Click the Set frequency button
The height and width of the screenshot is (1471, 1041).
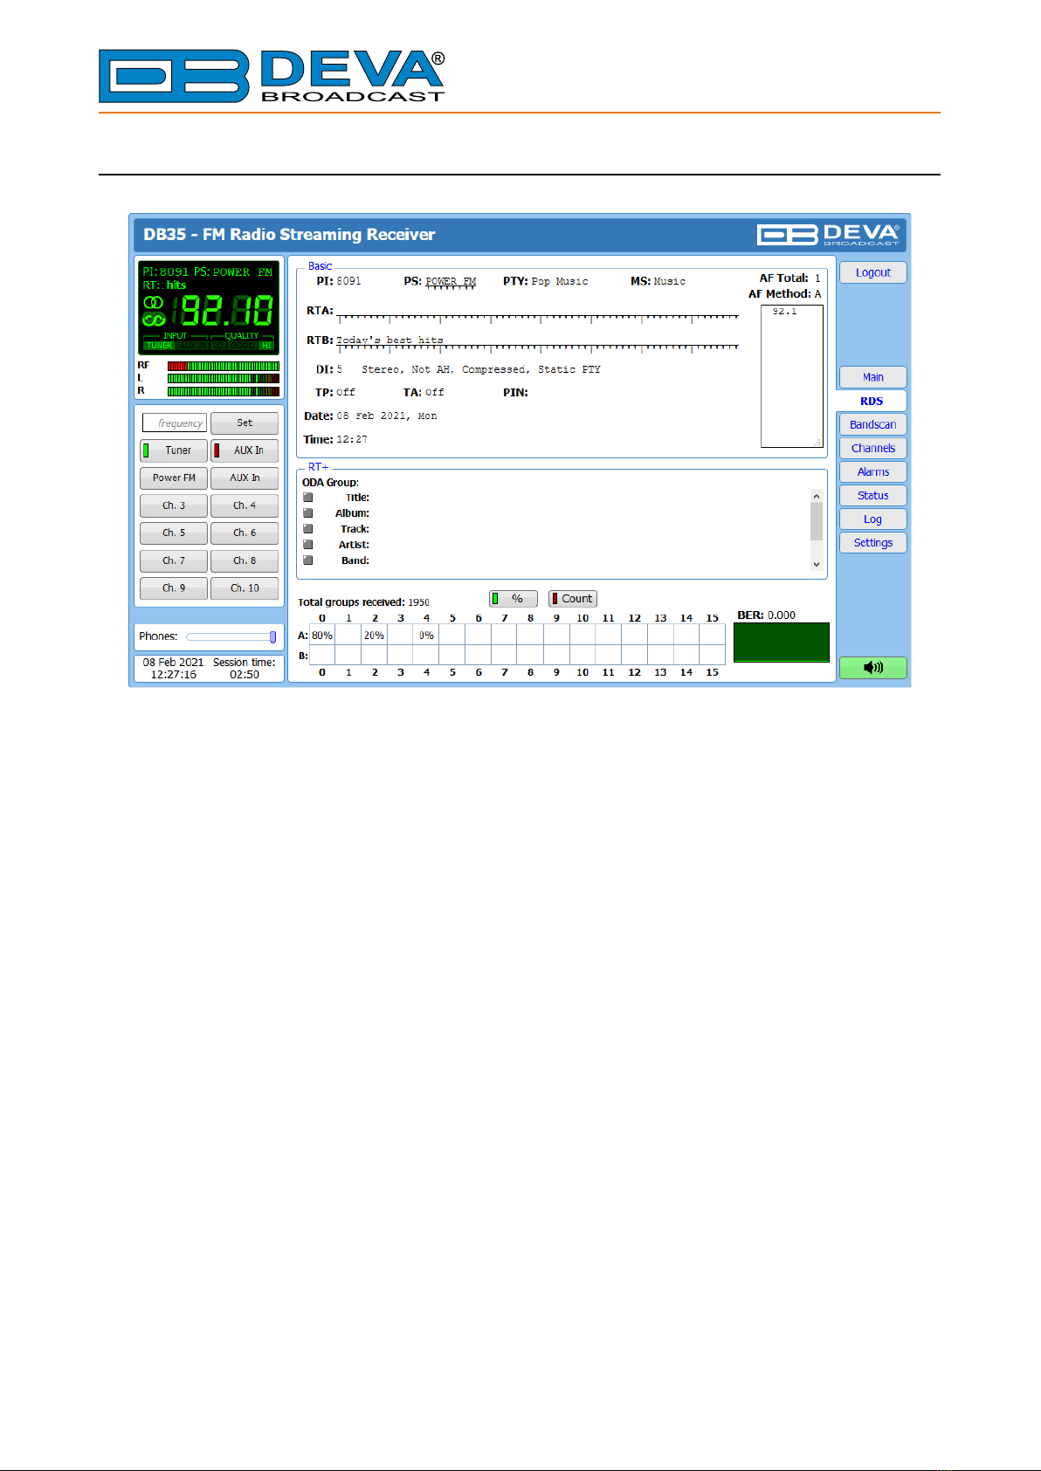click(245, 423)
